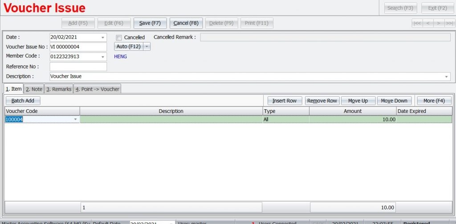The width and height of the screenshot is (456, 224).
Task: Open the Date dropdown calendar
Action: click(x=103, y=37)
